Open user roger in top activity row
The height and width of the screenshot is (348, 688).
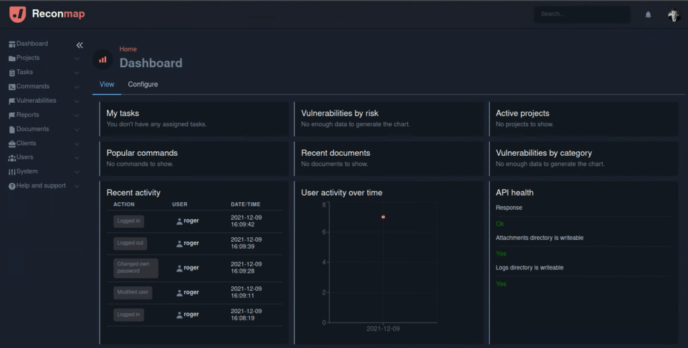click(191, 220)
